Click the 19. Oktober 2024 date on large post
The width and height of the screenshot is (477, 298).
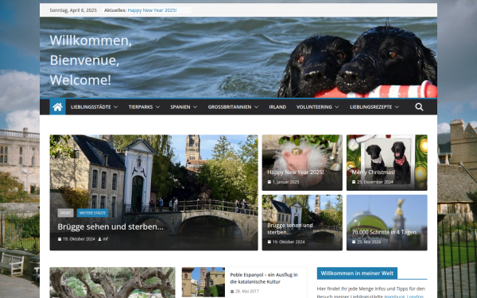[x=79, y=239]
